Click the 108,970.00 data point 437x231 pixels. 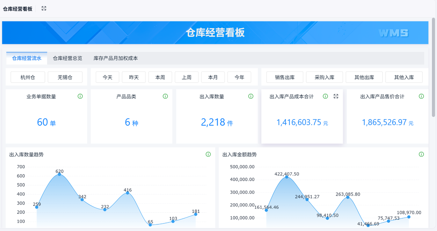click(x=409, y=217)
